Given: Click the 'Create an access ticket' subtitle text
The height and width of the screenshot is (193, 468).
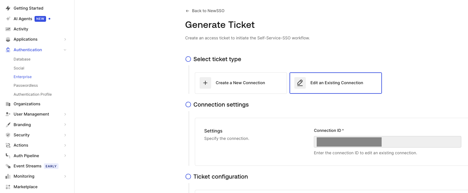Looking at the screenshot, I should pos(248,38).
